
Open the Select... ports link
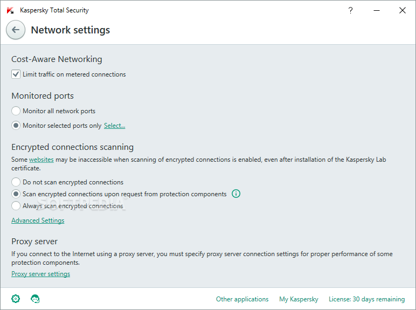pyautogui.click(x=114, y=125)
